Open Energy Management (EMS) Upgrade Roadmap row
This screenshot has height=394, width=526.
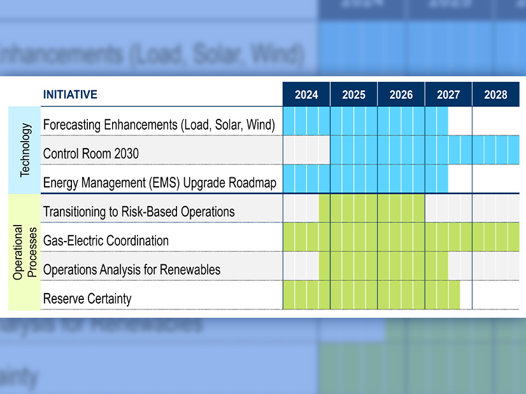tap(159, 183)
